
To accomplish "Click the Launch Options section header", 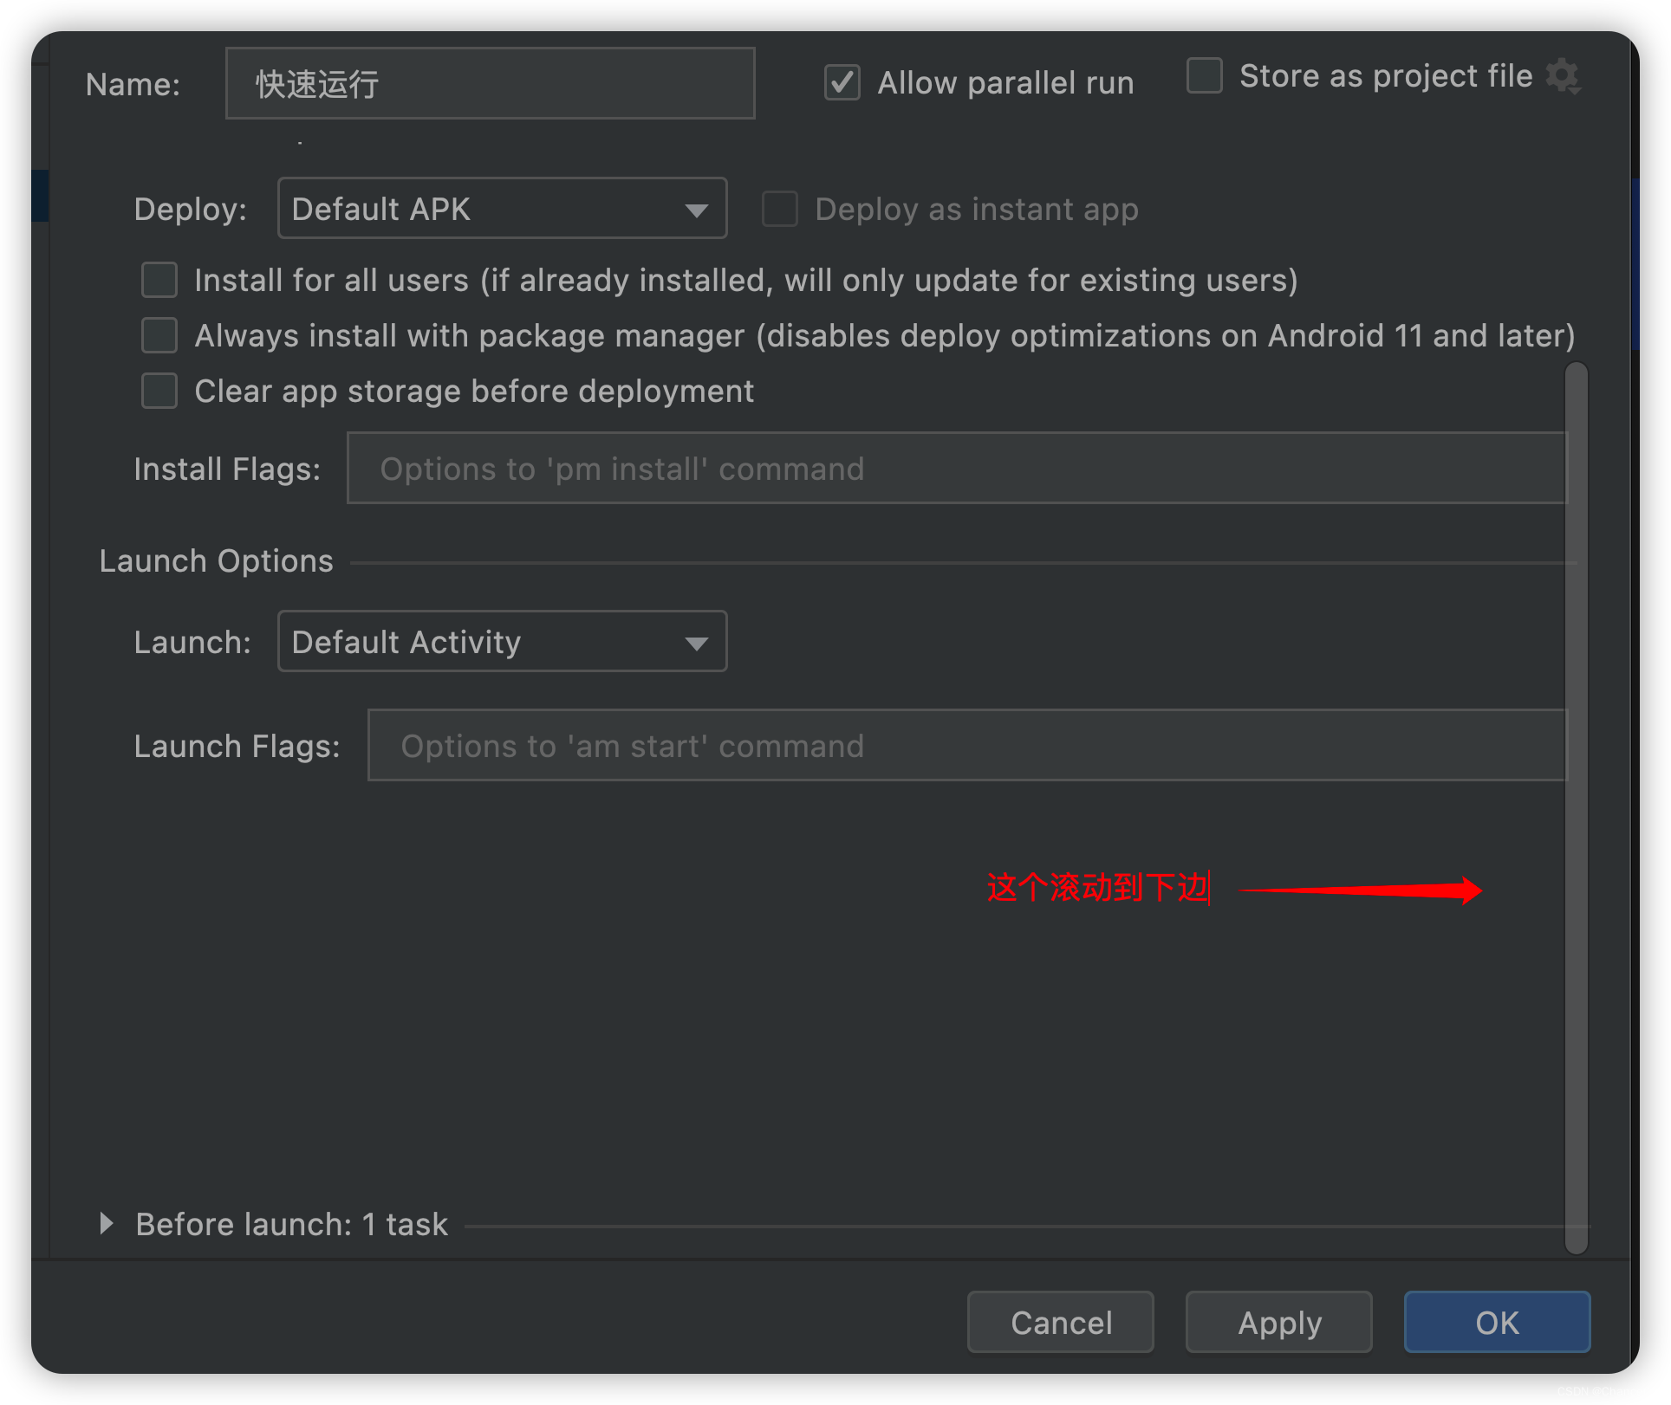I will (x=217, y=561).
